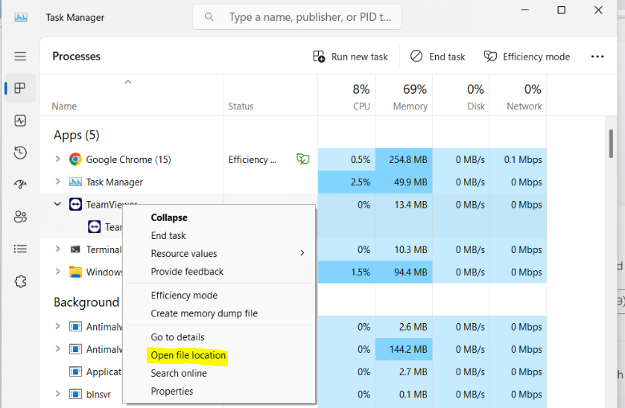
Task: Click the search box at top
Action: coord(296,16)
